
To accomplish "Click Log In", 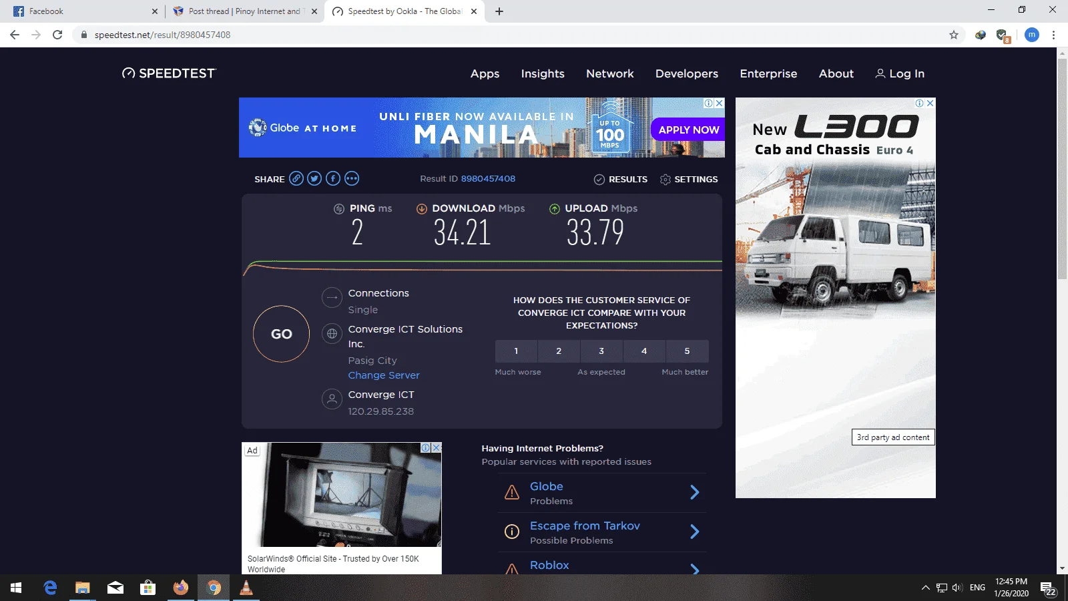I will 900,74.
